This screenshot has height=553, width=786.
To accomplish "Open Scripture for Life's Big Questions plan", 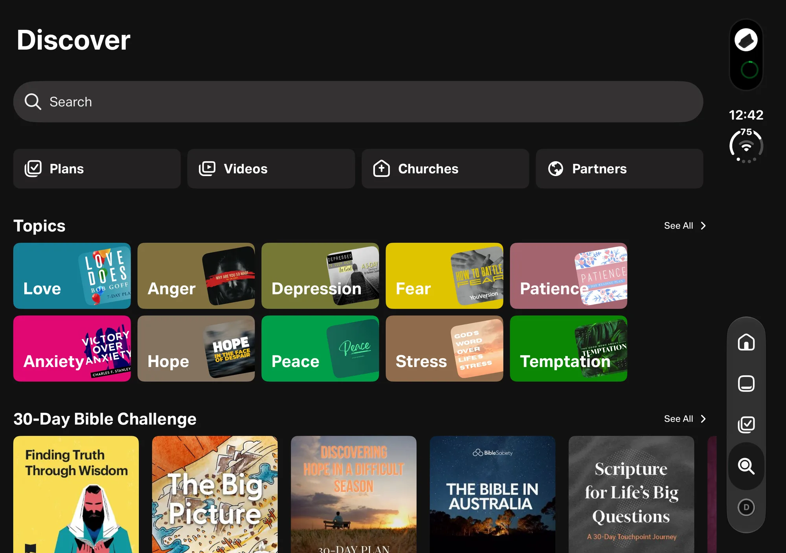I will pos(631,494).
